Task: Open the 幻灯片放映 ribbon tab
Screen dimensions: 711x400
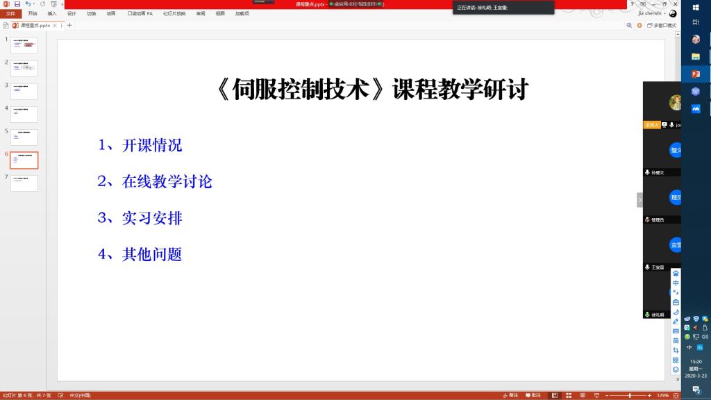Action: tap(174, 13)
